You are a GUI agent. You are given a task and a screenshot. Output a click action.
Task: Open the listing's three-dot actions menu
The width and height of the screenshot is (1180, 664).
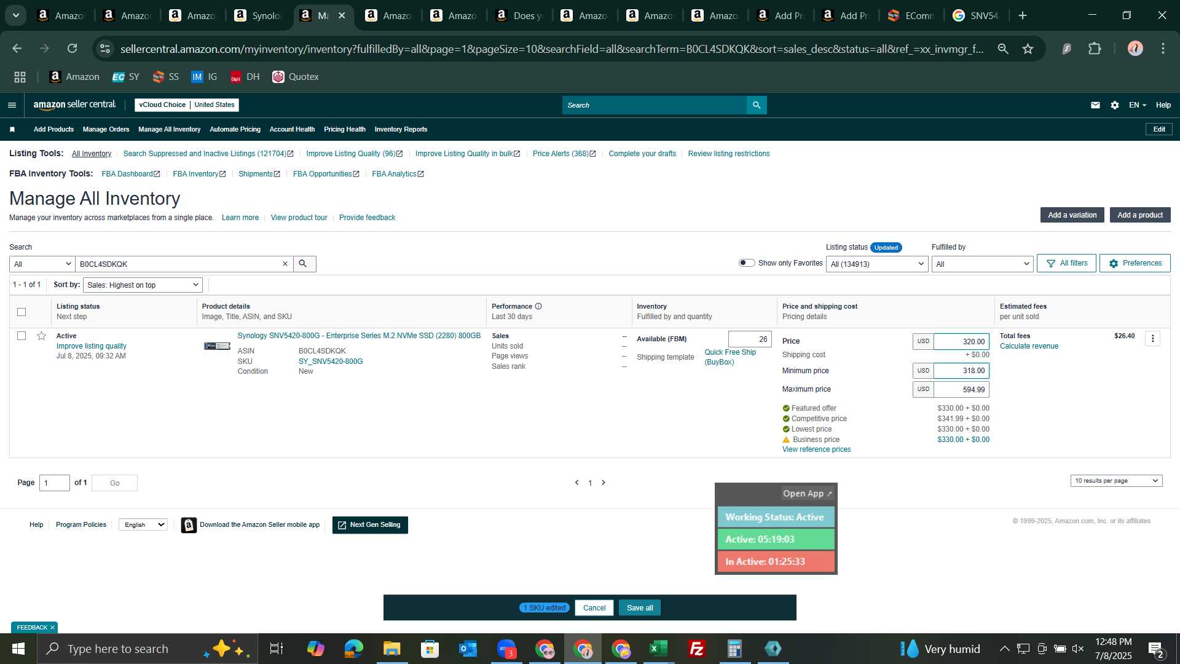(1152, 339)
